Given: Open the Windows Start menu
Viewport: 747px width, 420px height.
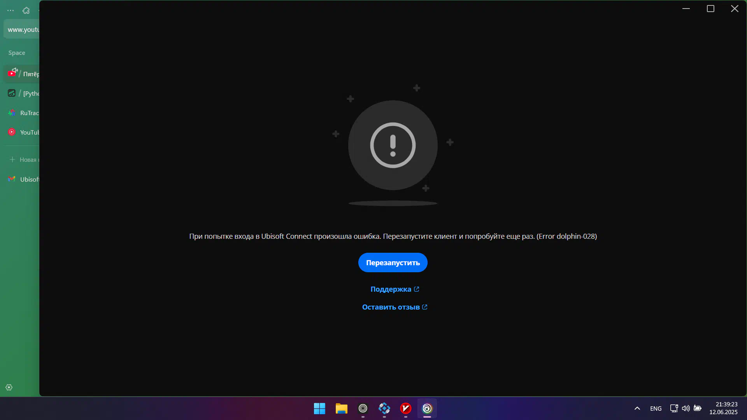Looking at the screenshot, I should pyautogui.click(x=319, y=408).
